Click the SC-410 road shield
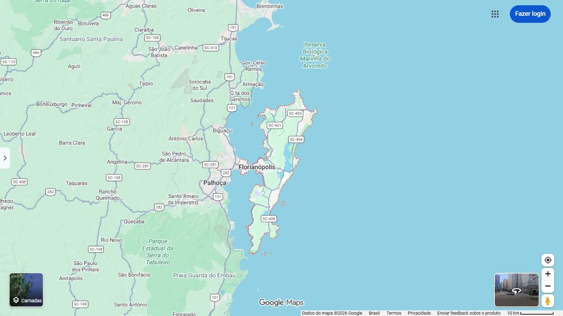Image resolution: width=563 pixels, height=316 pixels. (211, 48)
